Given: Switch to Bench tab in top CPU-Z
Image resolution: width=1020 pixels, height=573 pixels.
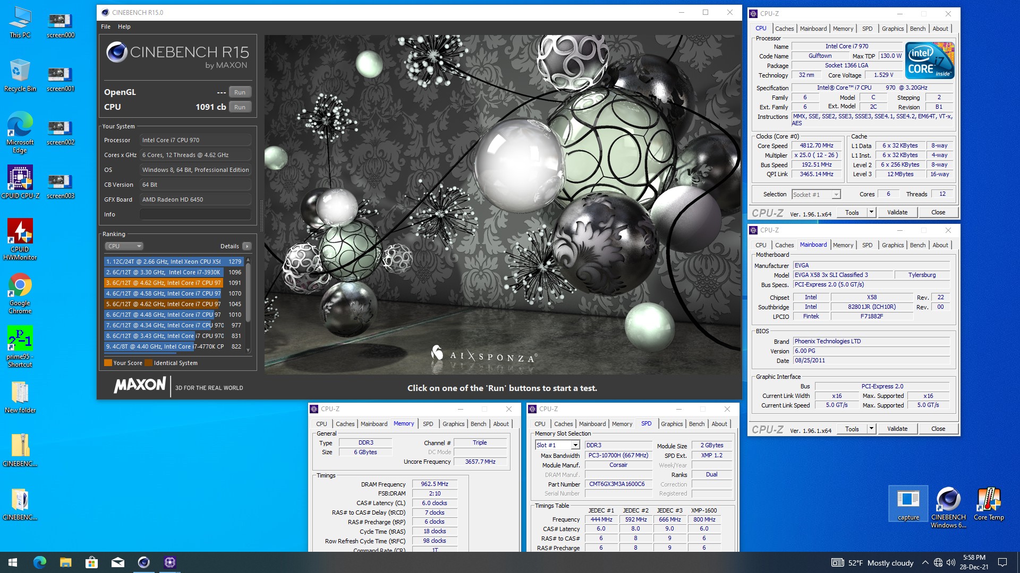Looking at the screenshot, I should (917, 29).
